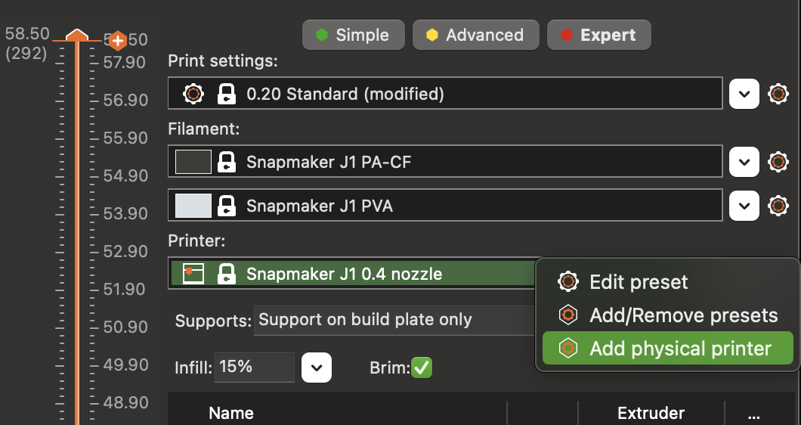The height and width of the screenshot is (425, 801).
Task: Click layer slider at 52.90 tick
Action: (77, 252)
